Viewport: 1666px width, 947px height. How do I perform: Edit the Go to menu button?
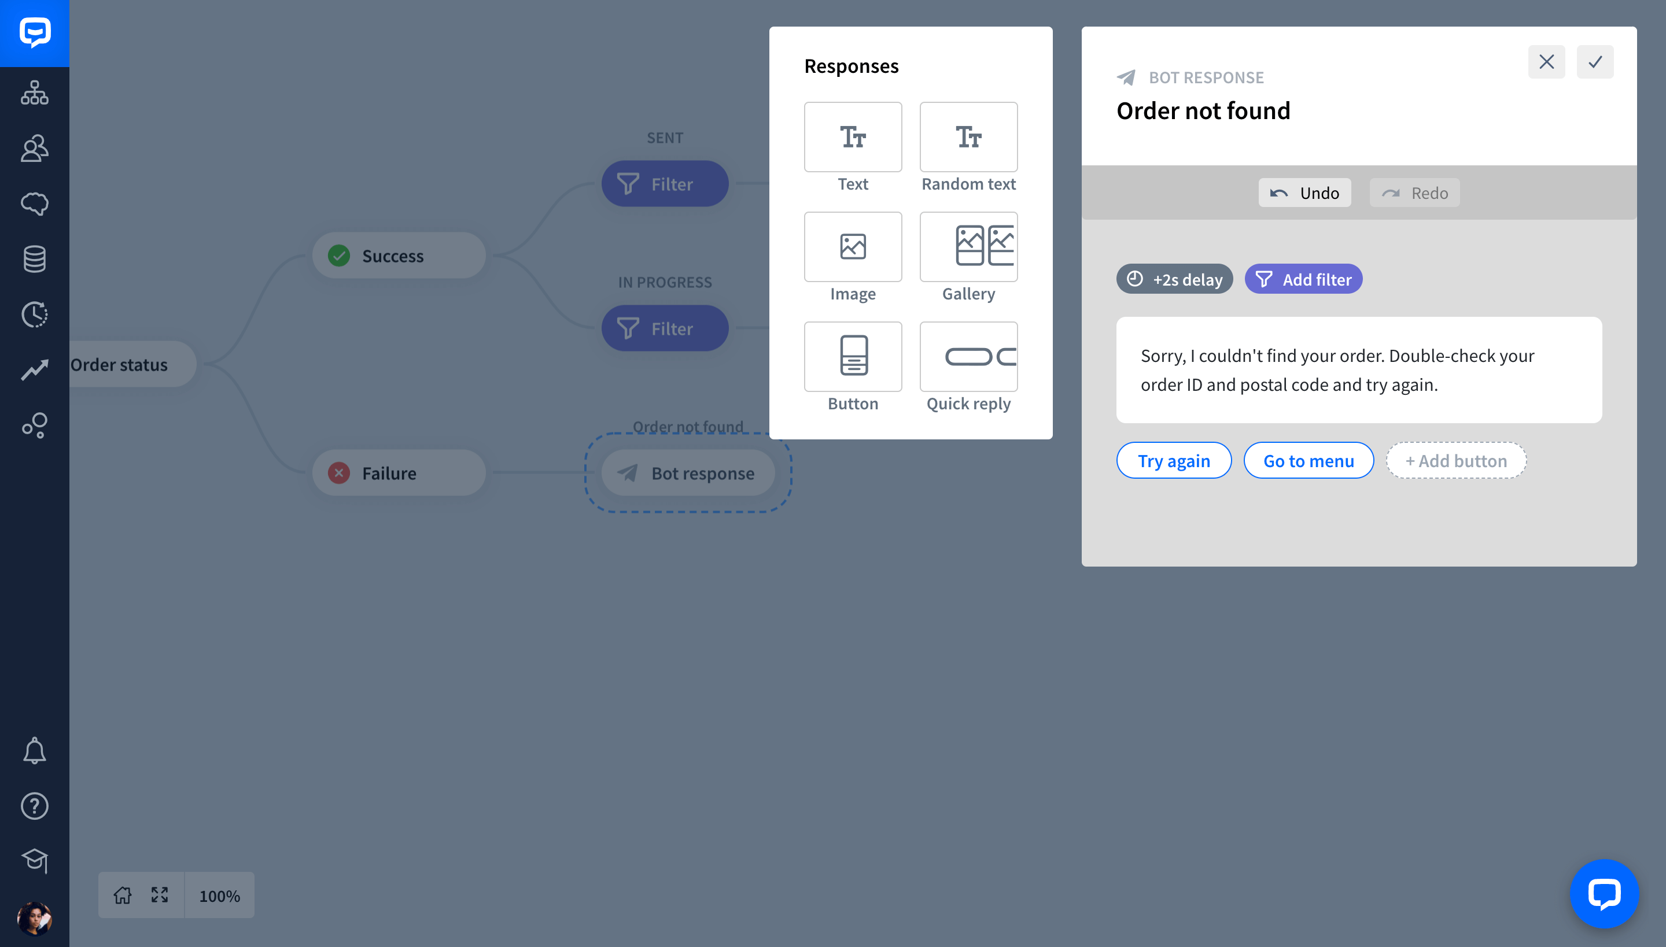click(x=1308, y=460)
